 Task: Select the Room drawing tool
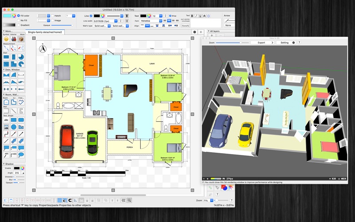click(x=6, y=102)
